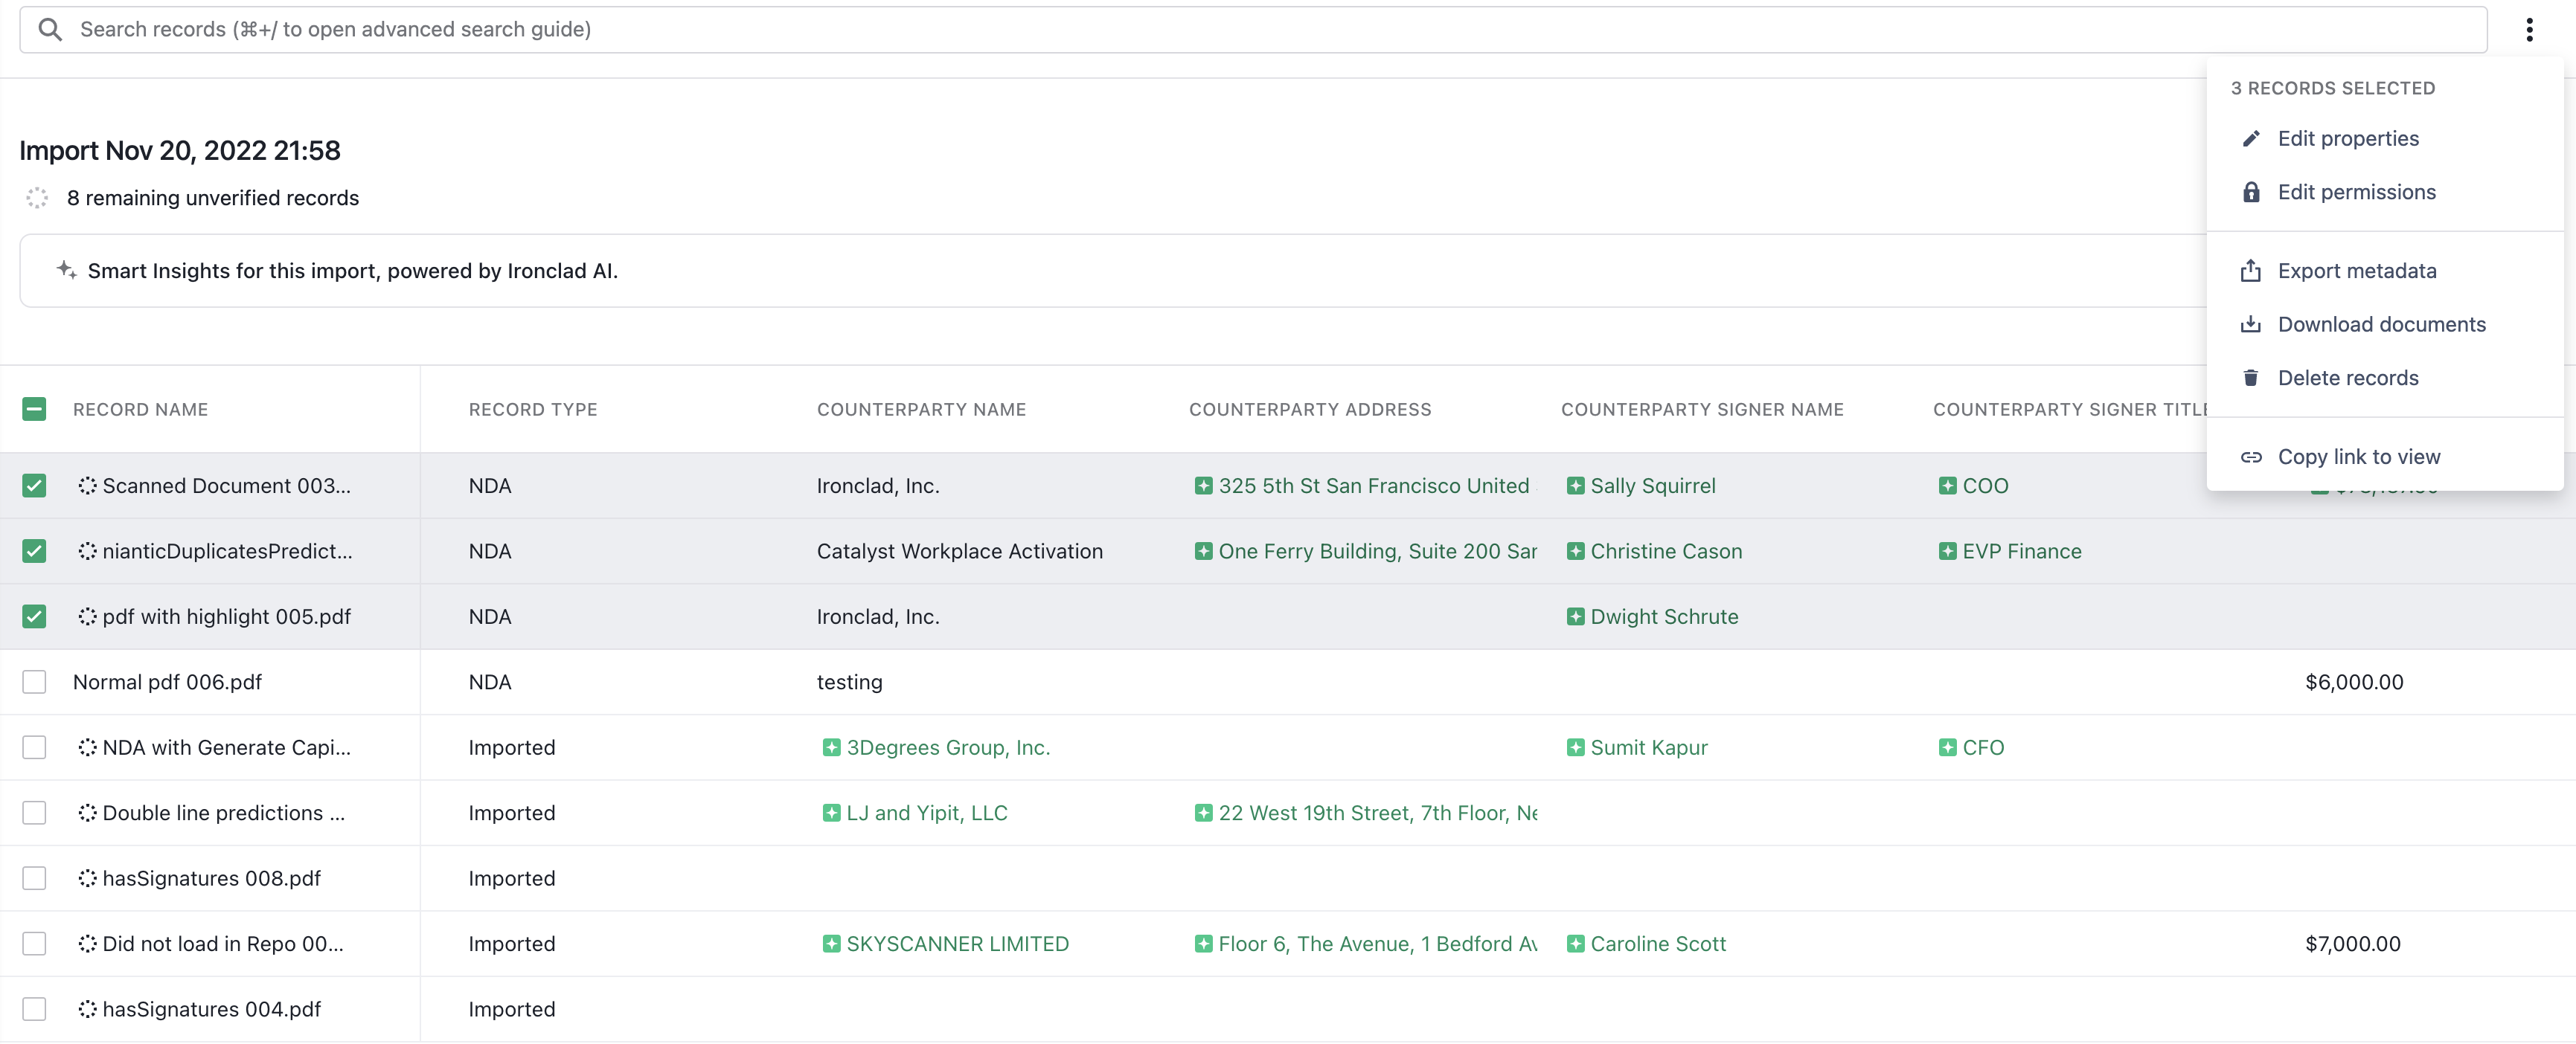Screen dimensions: 2576x1044
Task: Click the export icon beside Export metadata
Action: [2250, 271]
